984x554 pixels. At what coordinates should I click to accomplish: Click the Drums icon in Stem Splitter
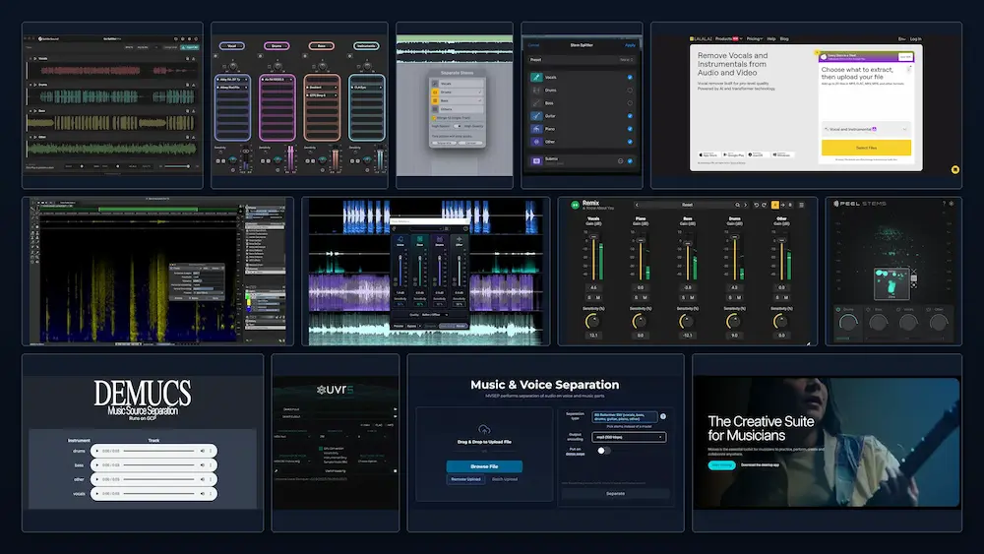536,91
